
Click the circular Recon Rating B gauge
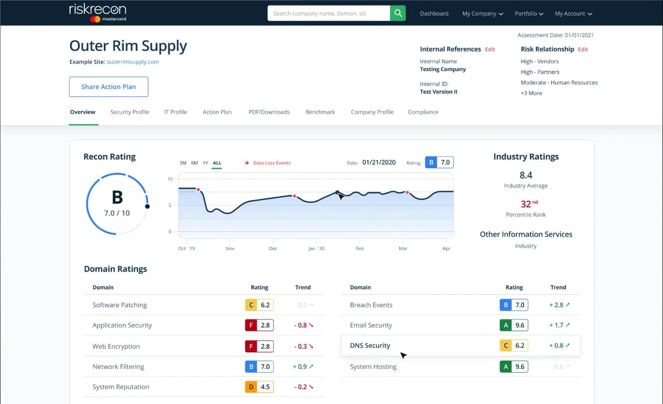pos(117,203)
